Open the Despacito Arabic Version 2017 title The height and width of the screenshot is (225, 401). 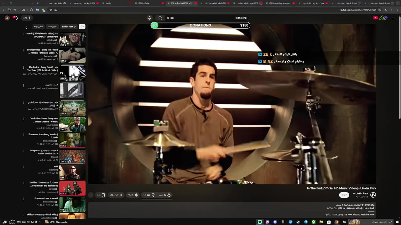tap(44, 152)
